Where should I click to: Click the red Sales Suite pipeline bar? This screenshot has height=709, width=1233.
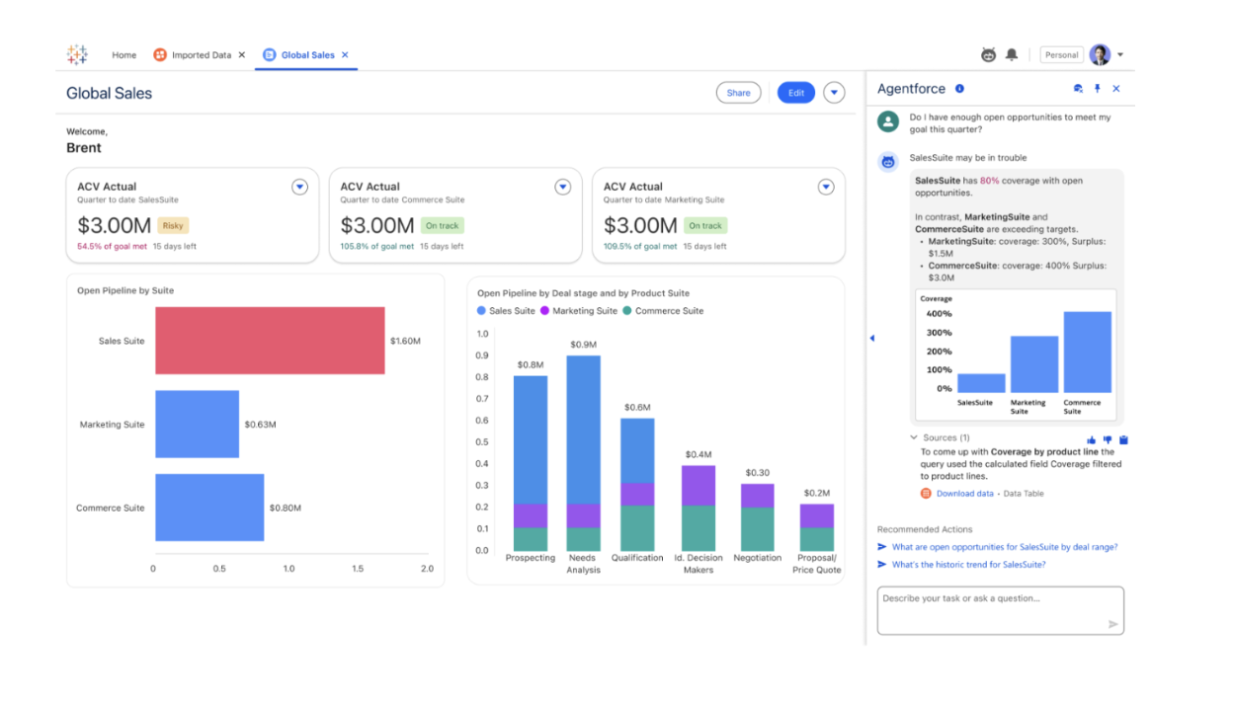(x=270, y=341)
